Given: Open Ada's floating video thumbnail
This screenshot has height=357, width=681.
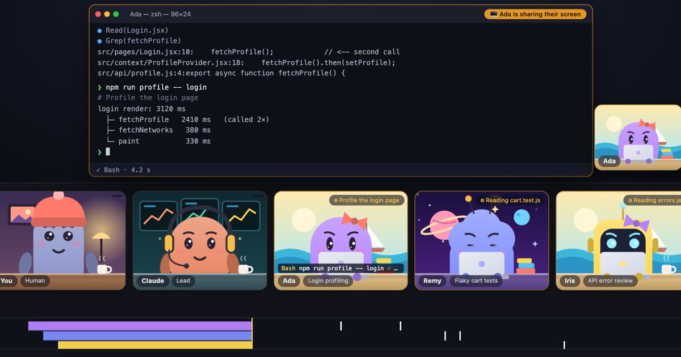Looking at the screenshot, I should 638,137.
